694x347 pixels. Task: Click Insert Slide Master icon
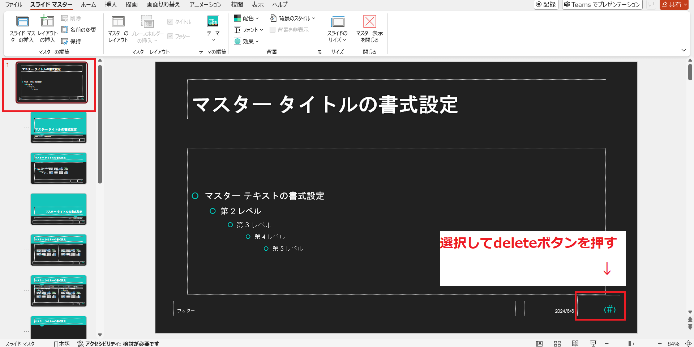tap(22, 22)
